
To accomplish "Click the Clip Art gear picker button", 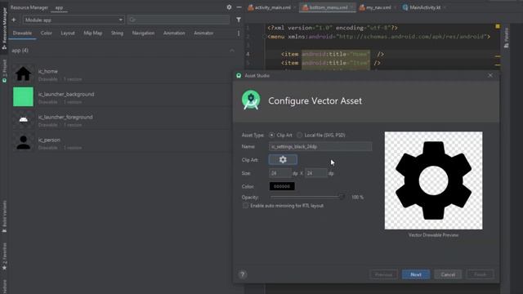I will point(283,160).
